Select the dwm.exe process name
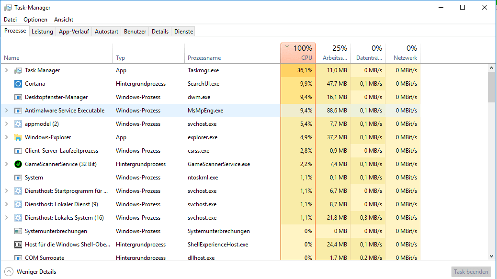This screenshot has width=497, height=279. [199, 97]
